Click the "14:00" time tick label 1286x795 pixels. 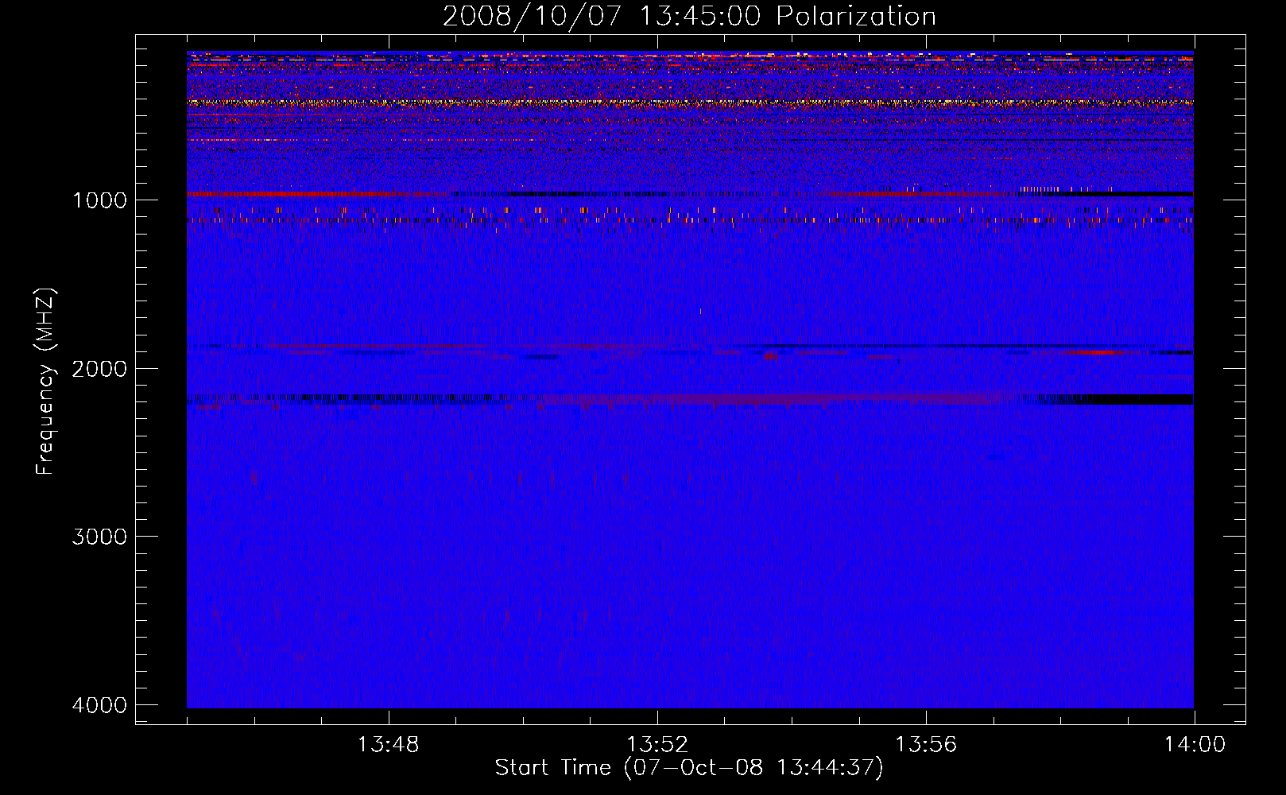[1195, 744]
